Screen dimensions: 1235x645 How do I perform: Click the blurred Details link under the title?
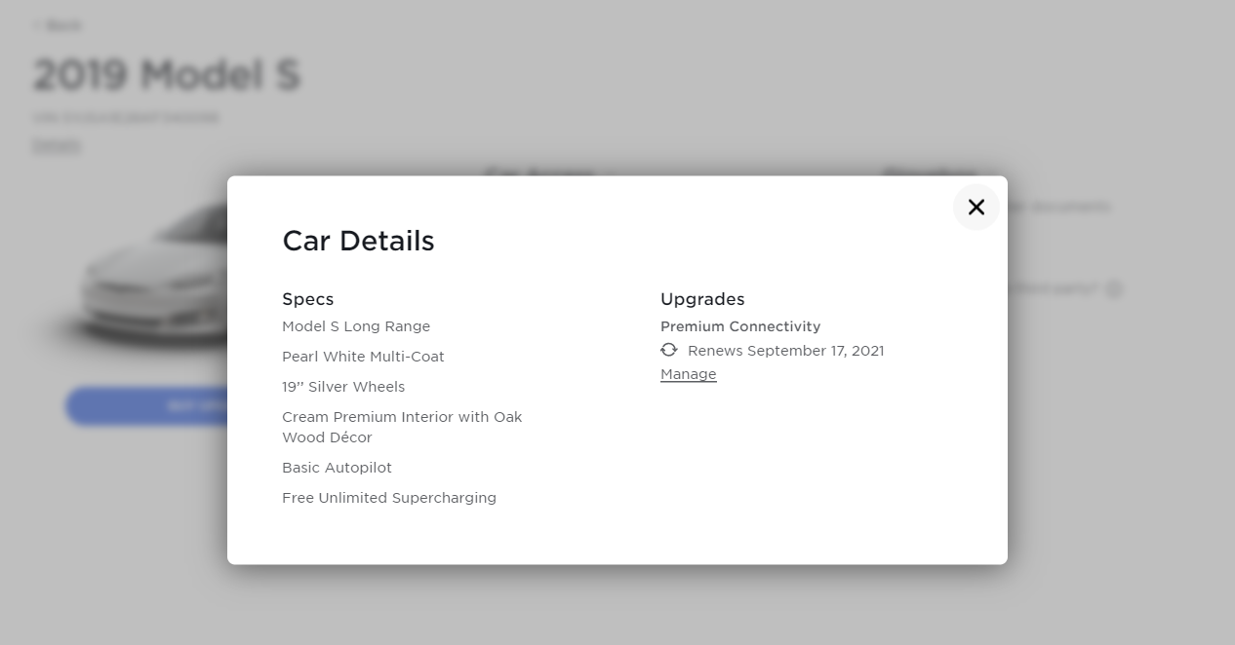tap(57, 145)
